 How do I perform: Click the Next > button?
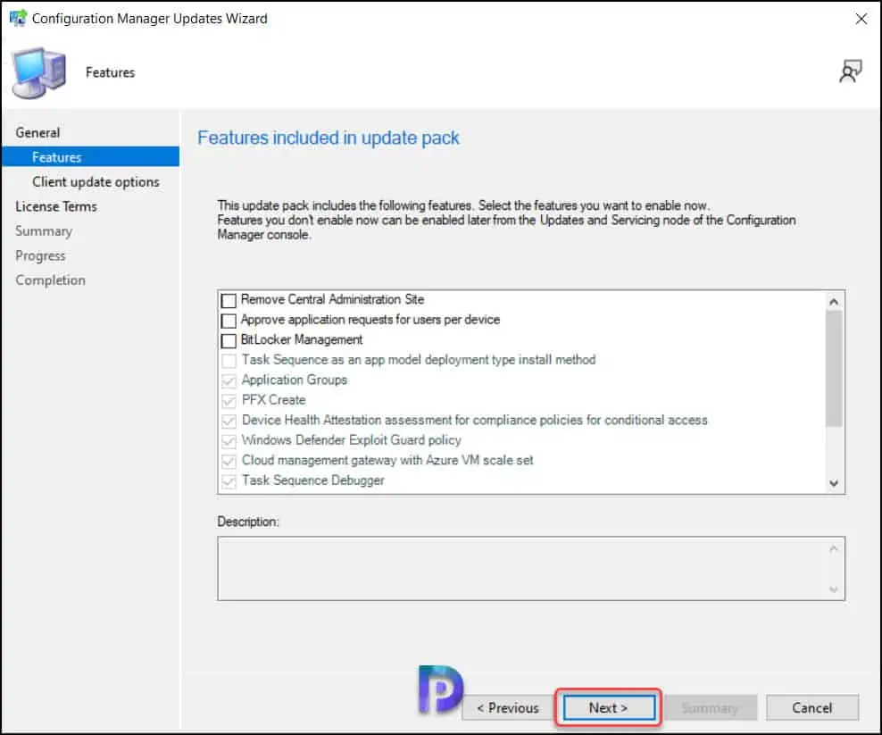pyautogui.click(x=609, y=707)
